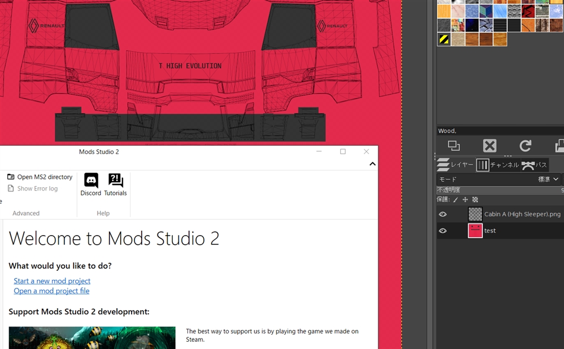Switch to the チャンネル (Channels) tab
Screen dimensions: 564x349
coord(497,165)
